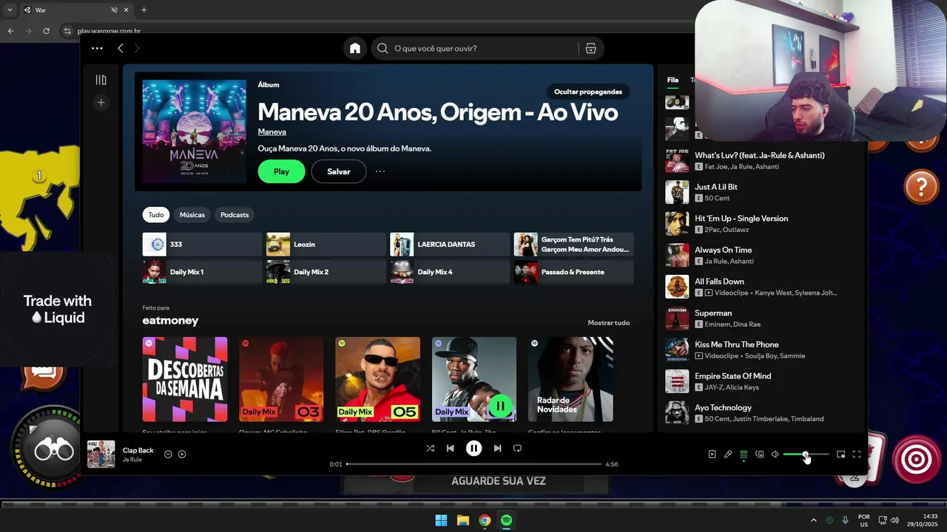The width and height of the screenshot is (947, 532).
Task: Click the green Play button
Action: tap(281, 171)
